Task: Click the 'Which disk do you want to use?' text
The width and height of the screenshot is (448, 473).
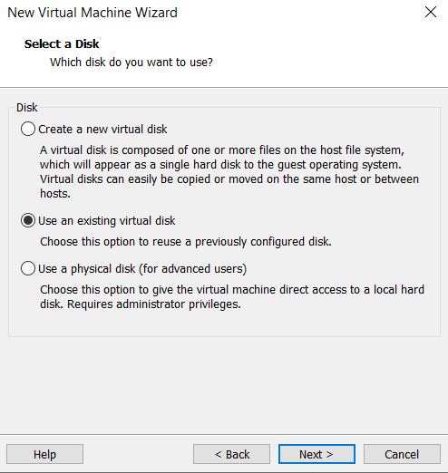Action: (x=131, y=63)
